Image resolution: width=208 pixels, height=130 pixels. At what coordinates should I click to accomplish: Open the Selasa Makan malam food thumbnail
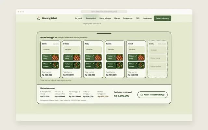77,65
